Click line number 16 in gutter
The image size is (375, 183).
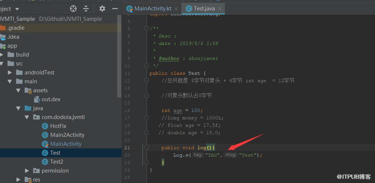pos(127,110)
